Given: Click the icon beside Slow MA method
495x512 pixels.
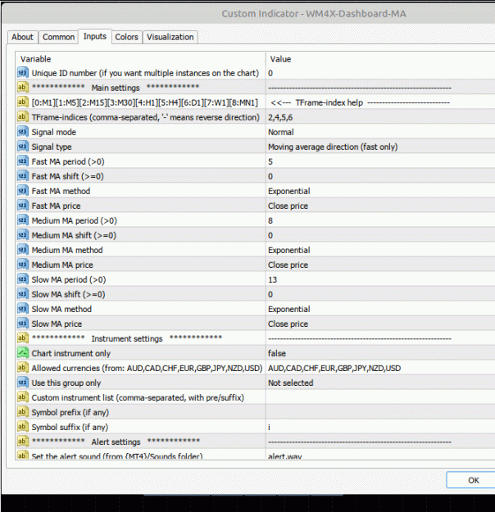Looking at the screenshot, I should pyautogui.click(x=23, y=309).
